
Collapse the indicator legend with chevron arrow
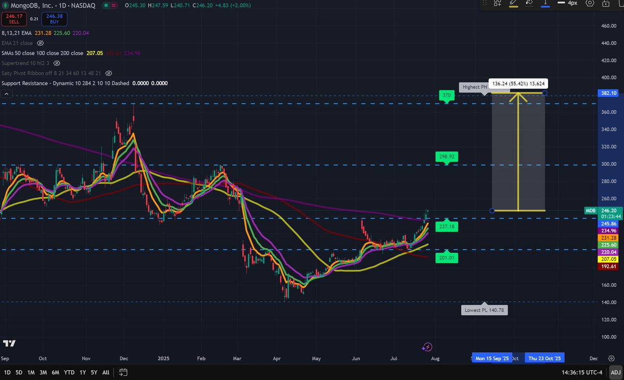point(6,94)
